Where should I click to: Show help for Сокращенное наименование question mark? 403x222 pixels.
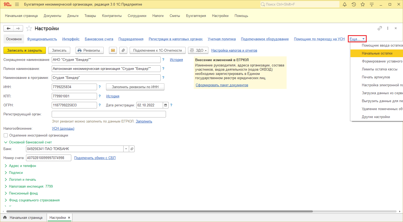(163, 60)
